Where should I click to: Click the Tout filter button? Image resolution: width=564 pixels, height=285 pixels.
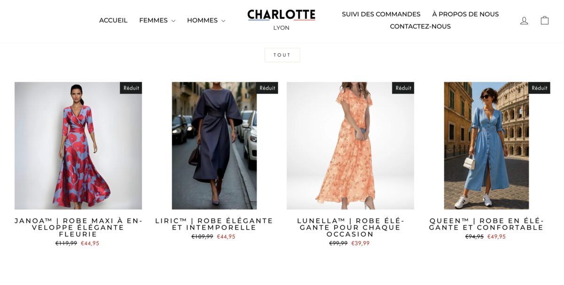[282, 55]
